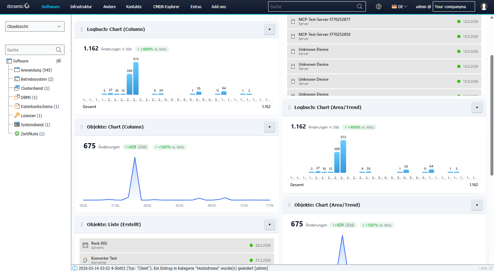The height and width of the screenshot is (271, 494).
Task: Click the Betriebssystem icon in the tree
Action: click(x=16, y=79)
